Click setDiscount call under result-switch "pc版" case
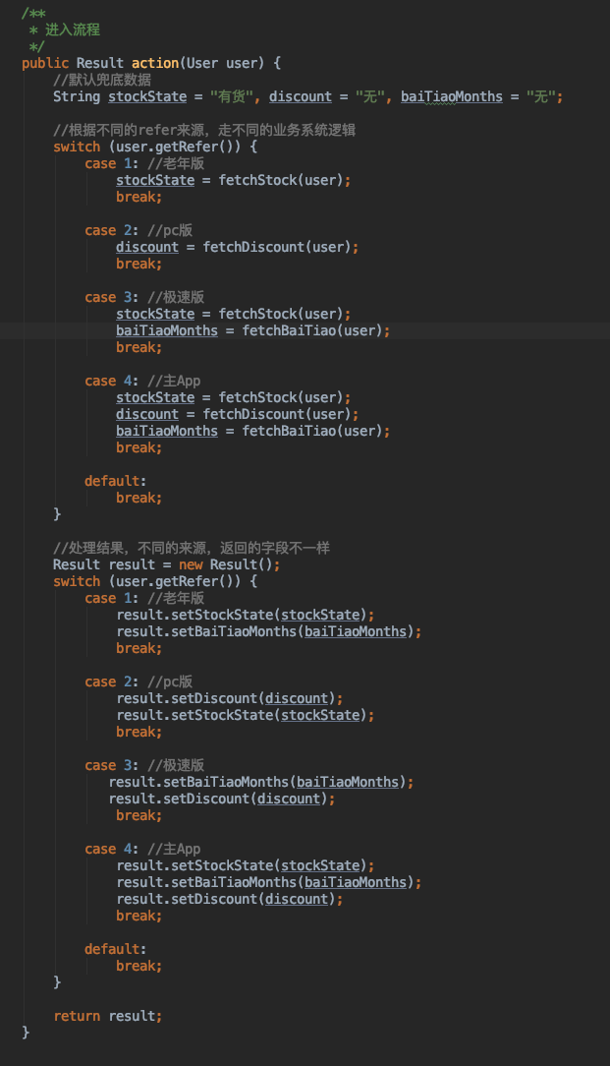Screen dimensions: 610x1066 pyautogui.click(x=213, y=698)
